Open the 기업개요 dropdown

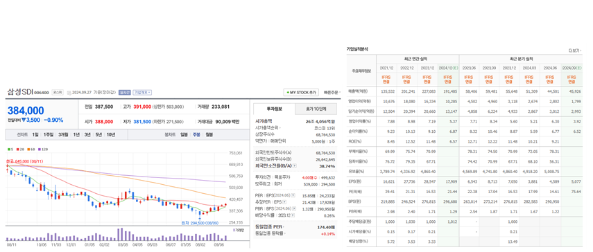[x=141, y=93]
